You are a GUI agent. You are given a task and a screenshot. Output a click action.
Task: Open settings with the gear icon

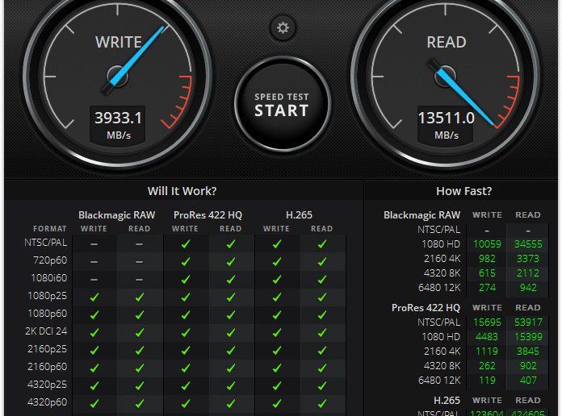click(283, 28)
